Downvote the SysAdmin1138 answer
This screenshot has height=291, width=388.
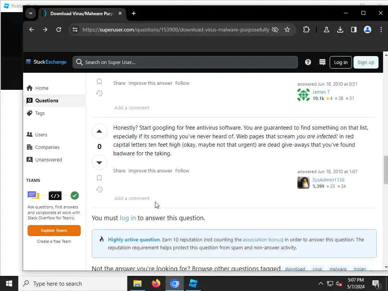coord(99,163)
